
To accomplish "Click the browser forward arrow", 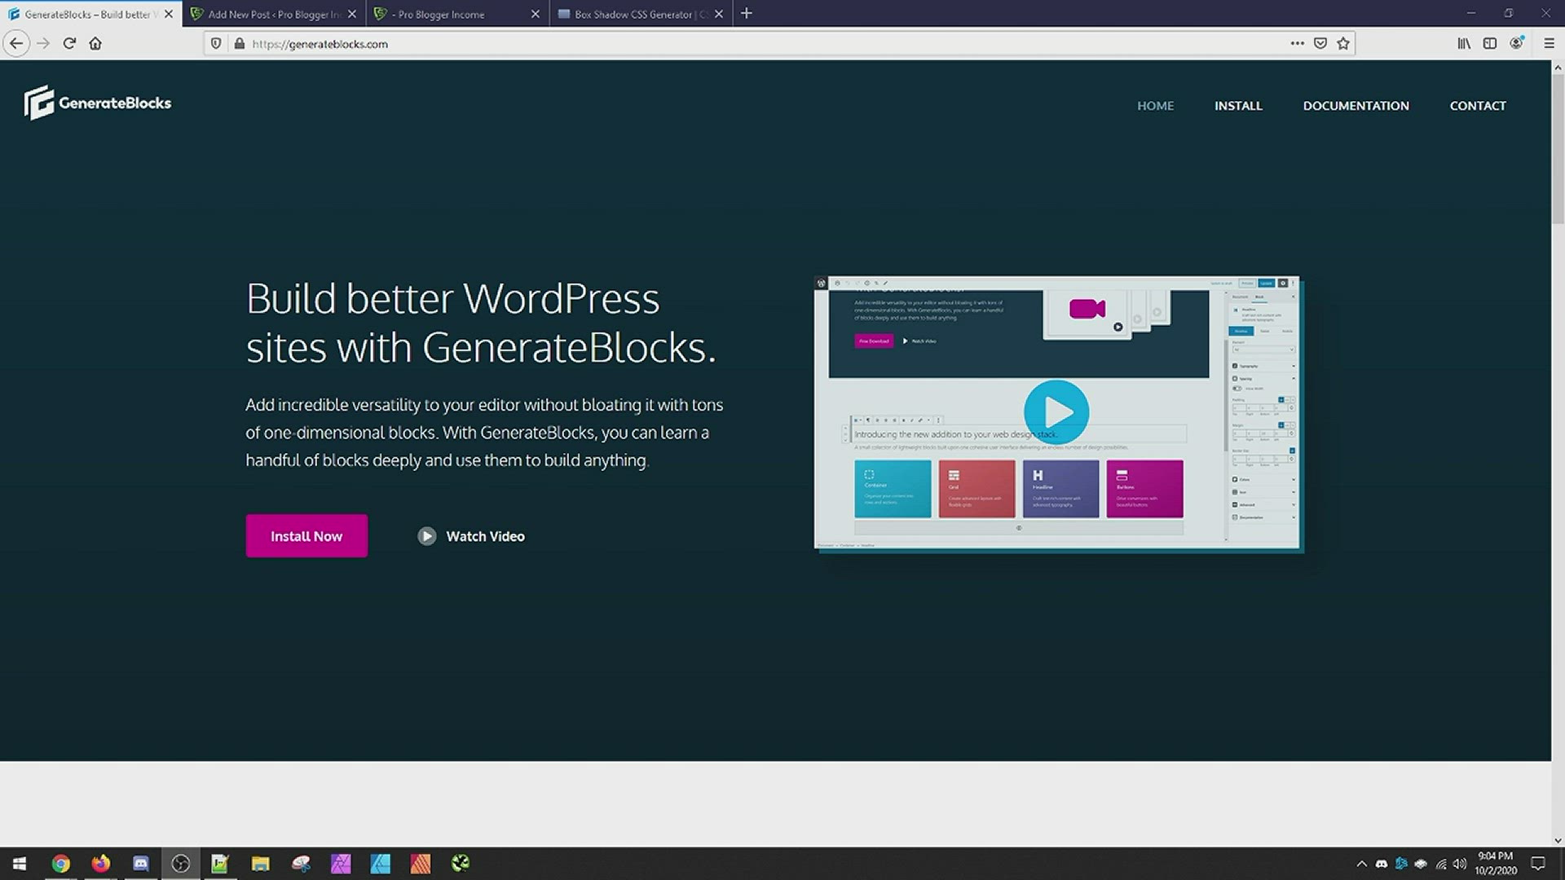I will 43,43.
